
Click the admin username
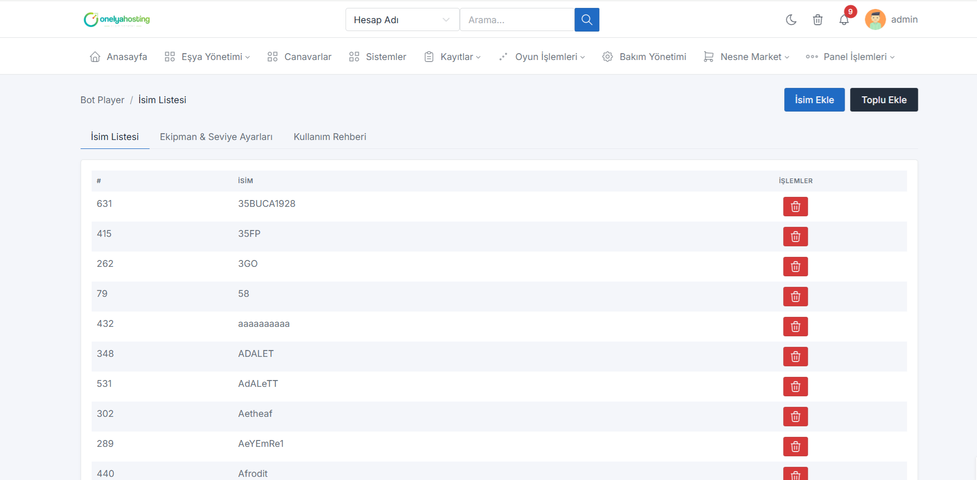904,19
